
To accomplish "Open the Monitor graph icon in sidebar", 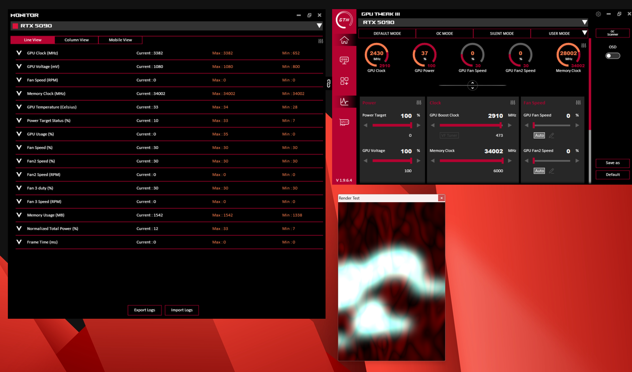I will coord(344,102).
